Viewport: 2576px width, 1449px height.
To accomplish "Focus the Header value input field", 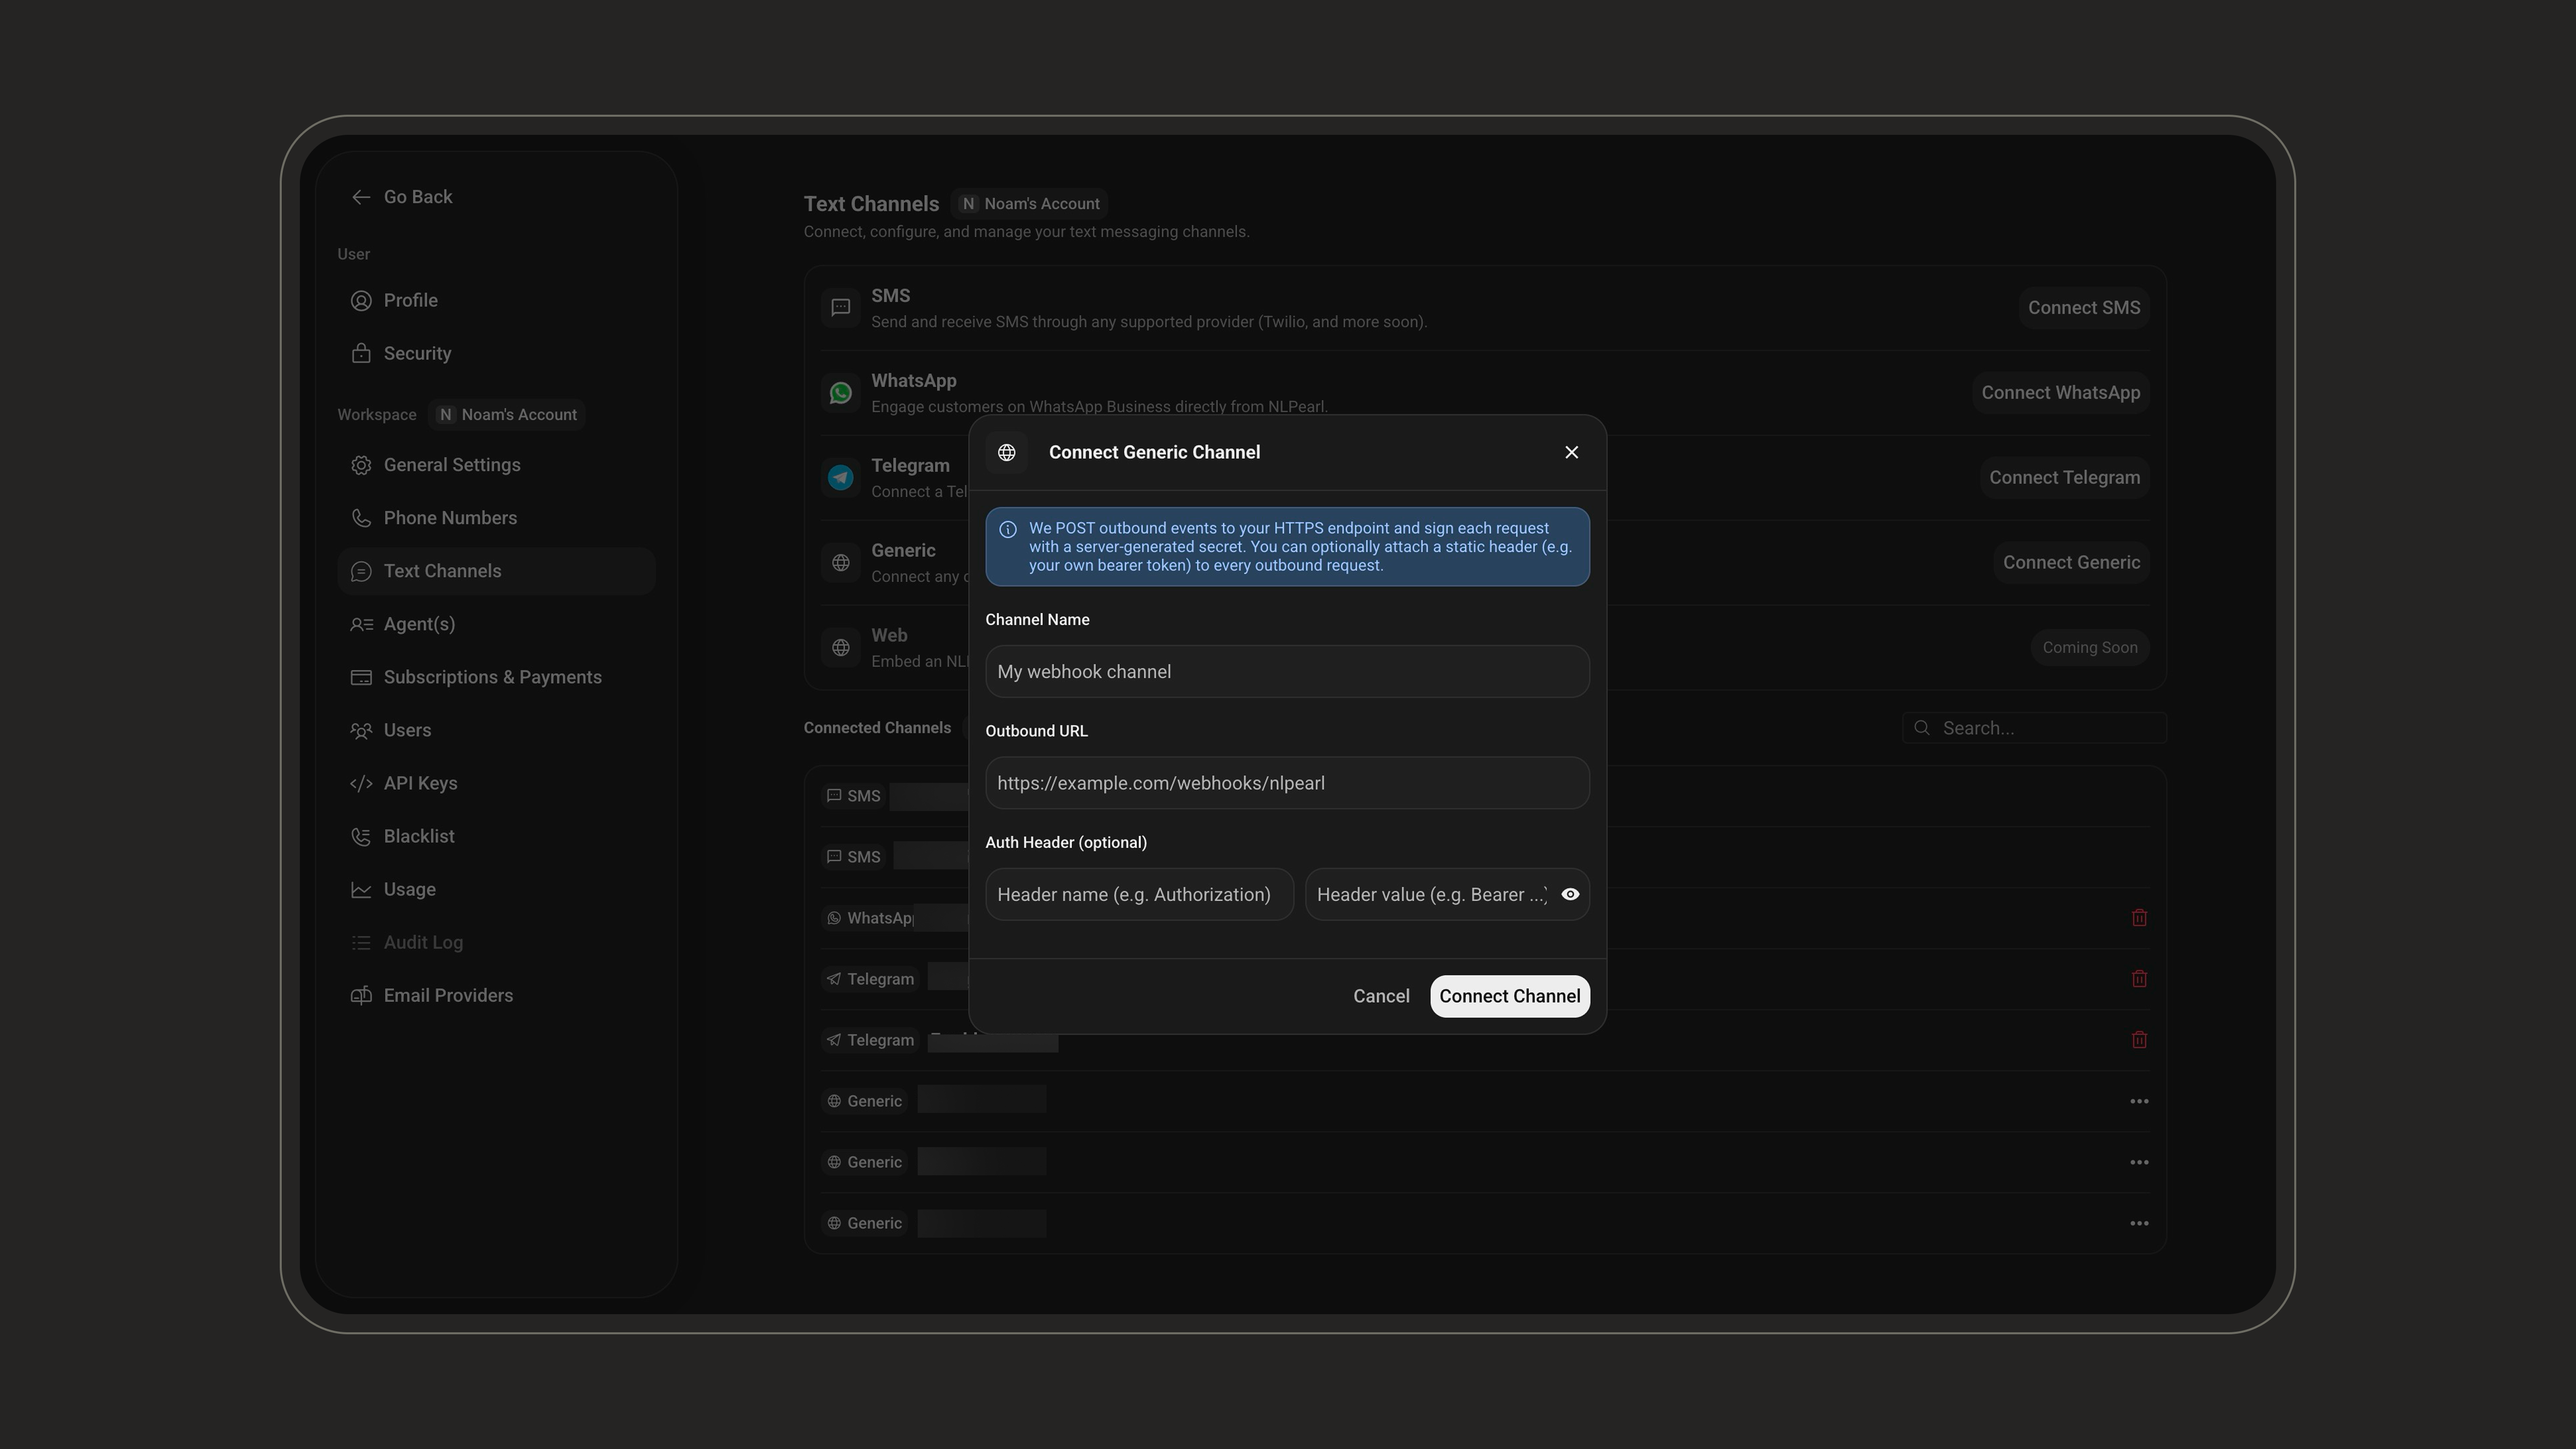I will [1447, 894].
